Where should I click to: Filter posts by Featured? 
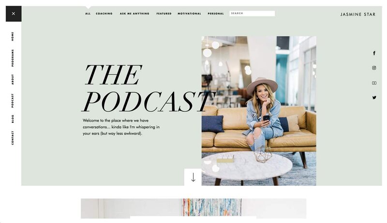[164, 14]
